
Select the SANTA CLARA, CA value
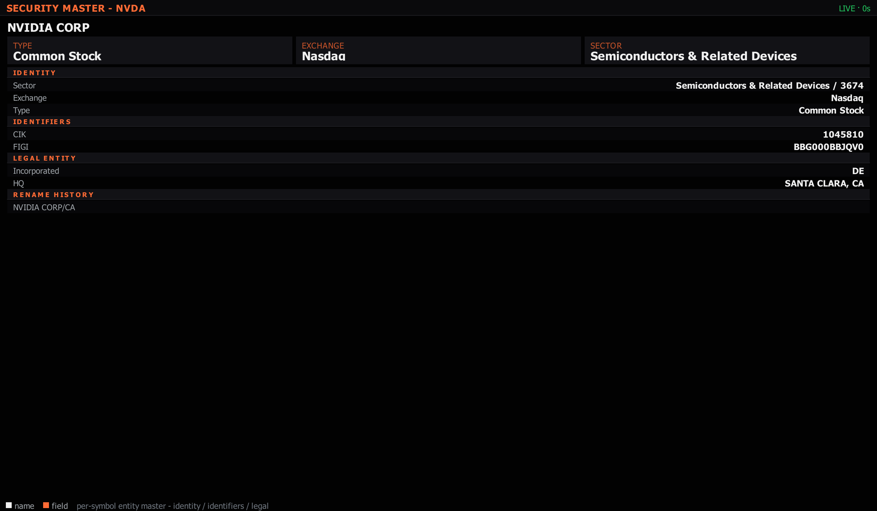click(x=824, y=184)
